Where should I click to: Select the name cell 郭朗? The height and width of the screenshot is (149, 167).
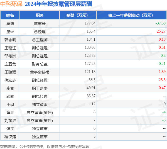point(10,96)
